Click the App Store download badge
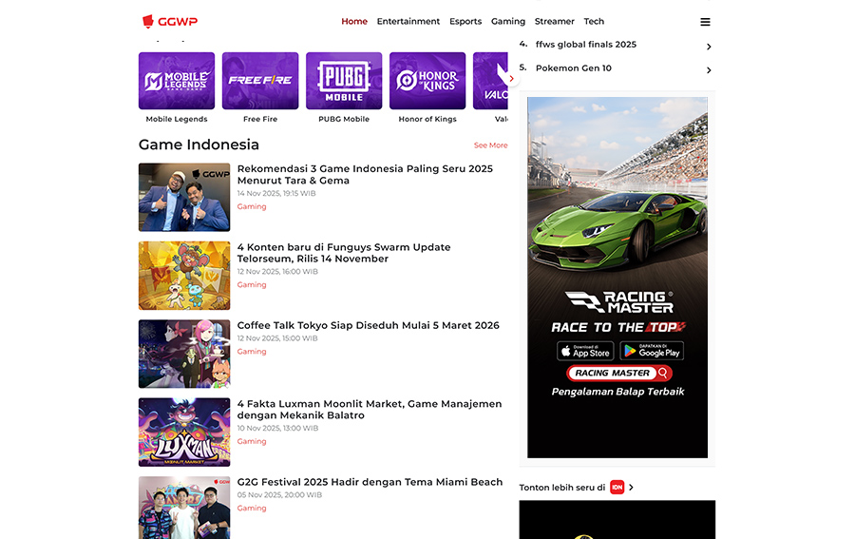 584,351
